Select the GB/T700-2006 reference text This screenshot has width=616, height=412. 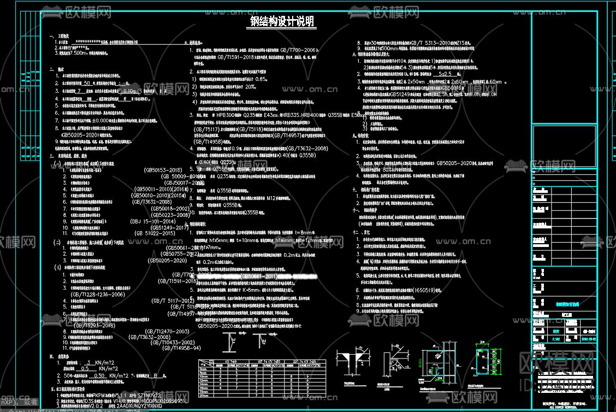[x=298, y=50]
